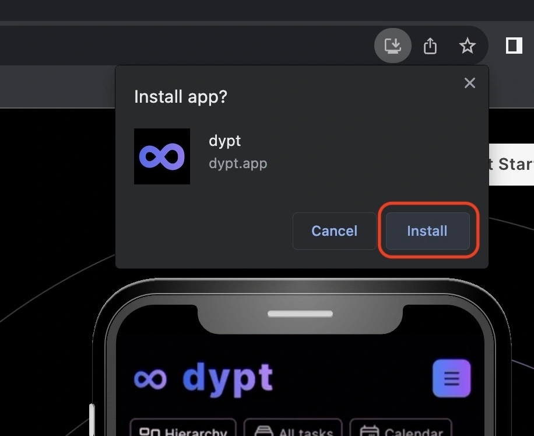Viewport: 534px width, 436px height.
Task: Switch to the Hierarchy tab
Action: point(183,431)
